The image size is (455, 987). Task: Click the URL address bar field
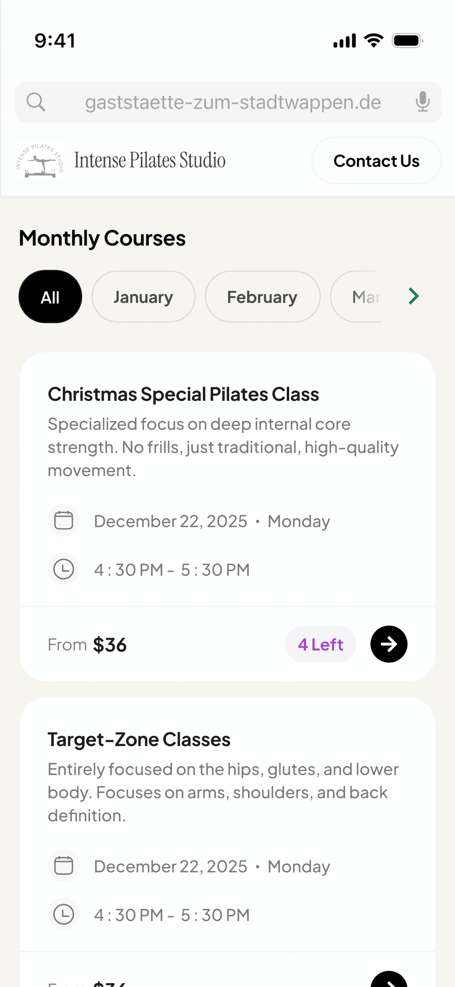click(x=228, y=102)
